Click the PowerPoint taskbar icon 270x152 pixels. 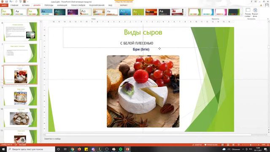pyautogui.click(x=127, y=149)
